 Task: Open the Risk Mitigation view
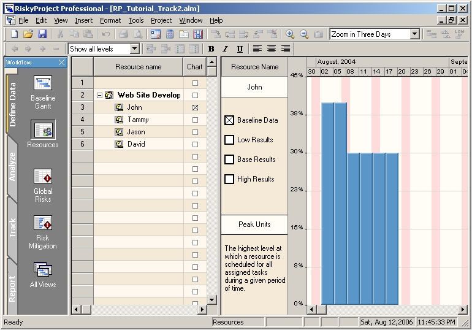tap(43, 232)
